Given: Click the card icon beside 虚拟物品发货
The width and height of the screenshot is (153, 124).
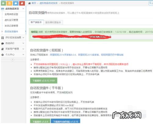Looking at the screenshot, I should pyautogui.click(x=2, y=9).
